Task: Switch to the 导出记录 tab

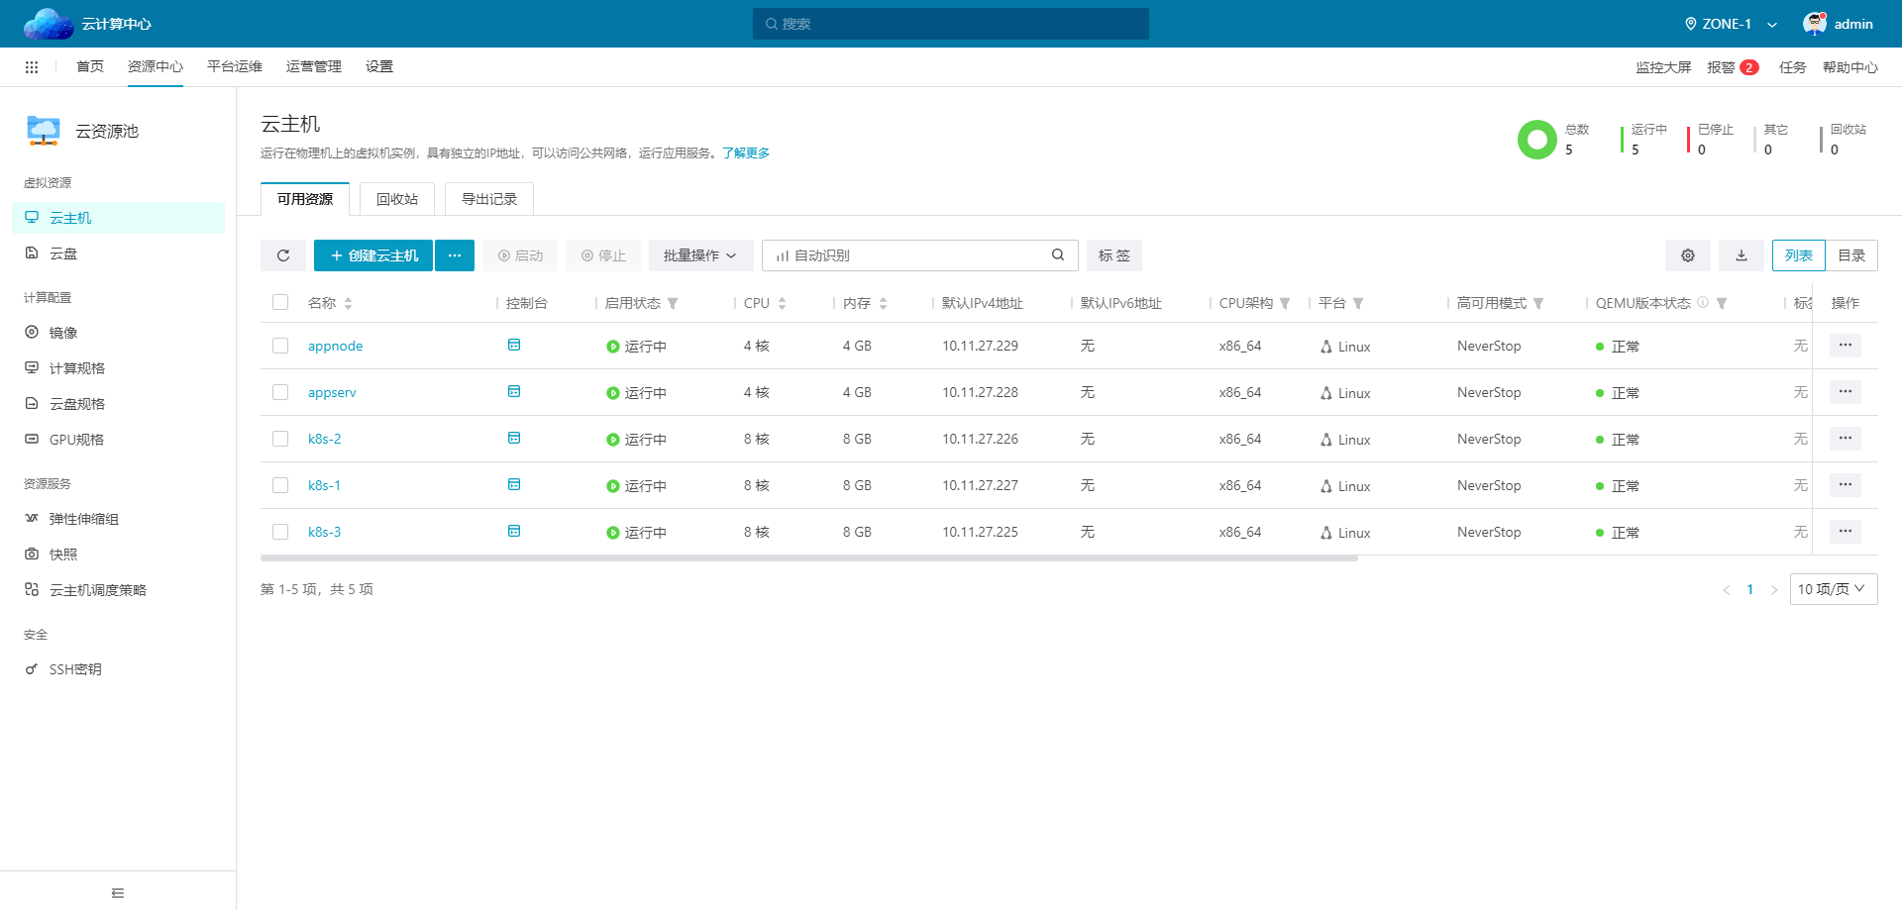Action: coord(489,199)
